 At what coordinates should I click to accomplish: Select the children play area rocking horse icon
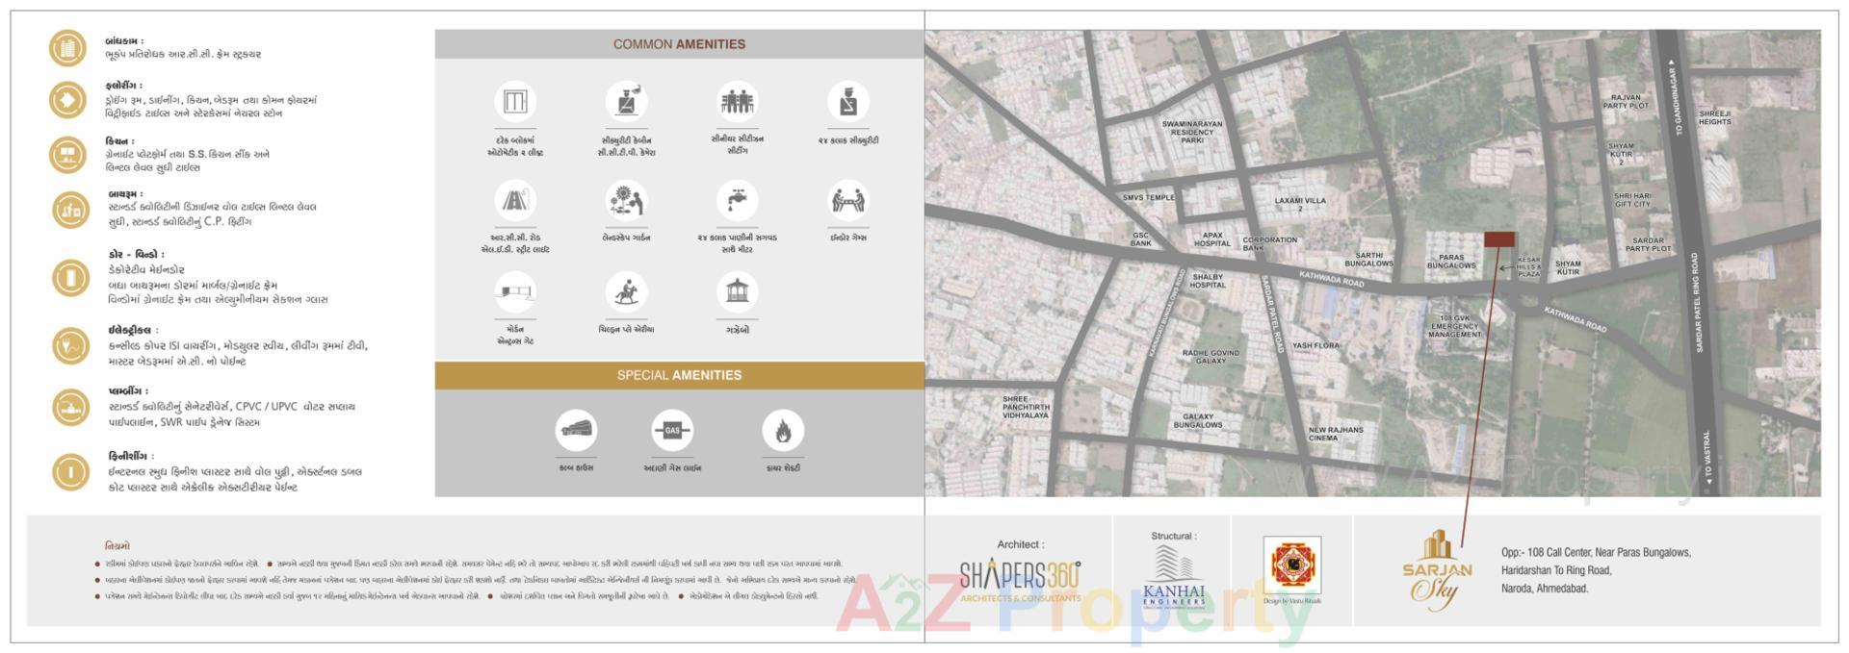626,291
